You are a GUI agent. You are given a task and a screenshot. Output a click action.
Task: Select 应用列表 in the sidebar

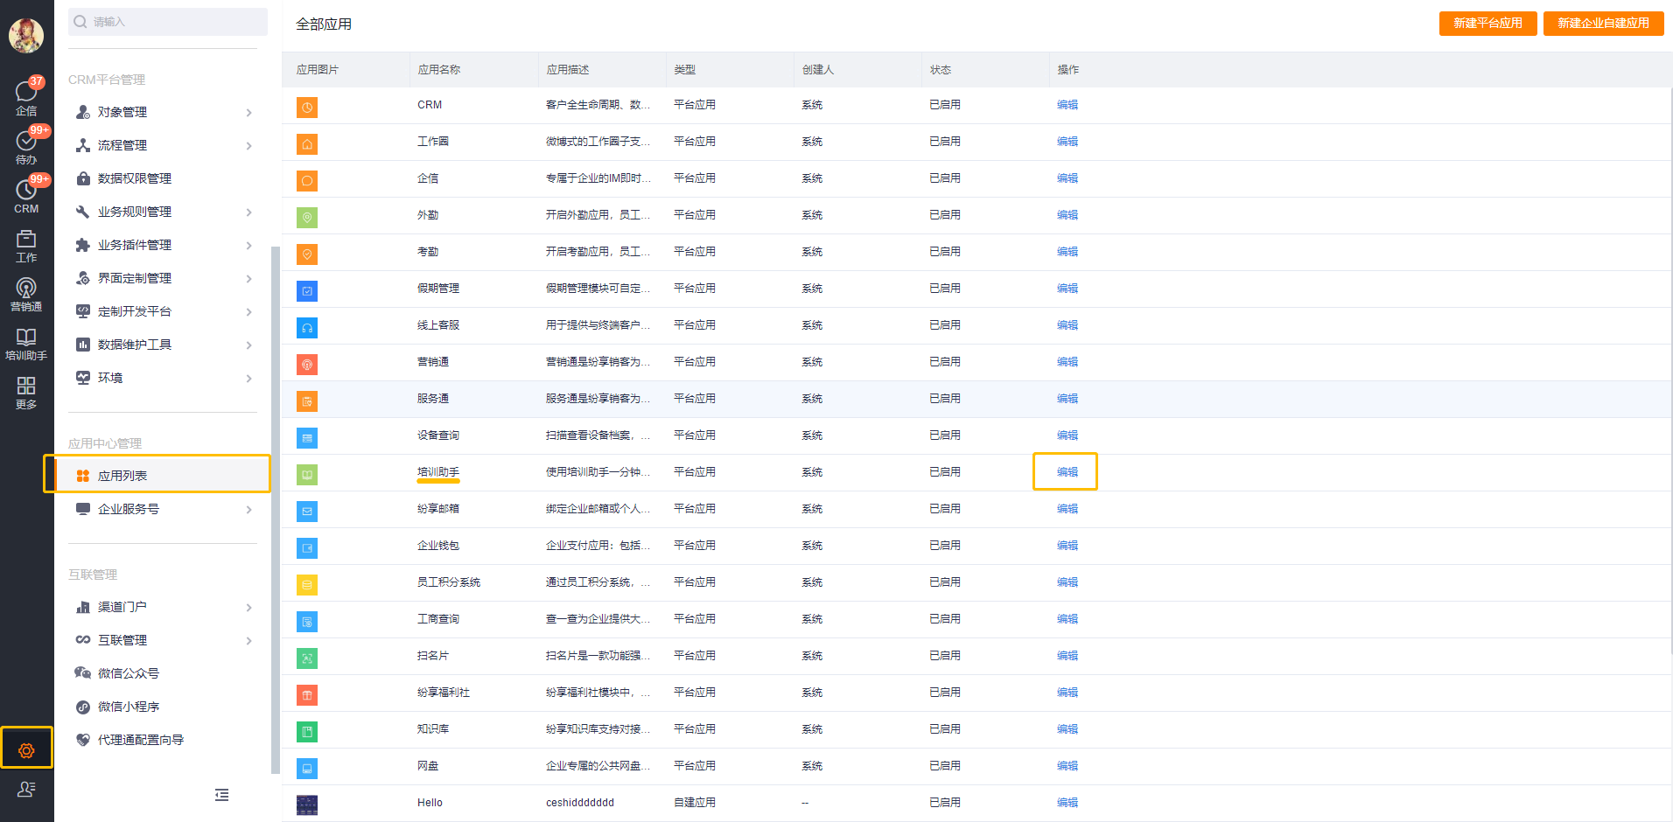163,476
